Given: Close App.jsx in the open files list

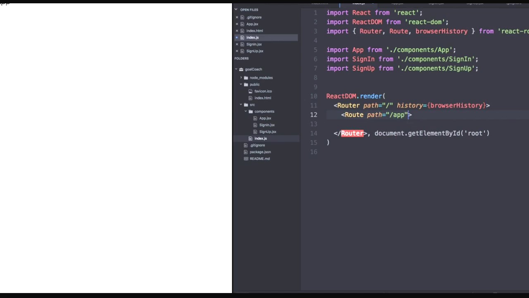Looking at the screenshot, I should coord(237,24).
